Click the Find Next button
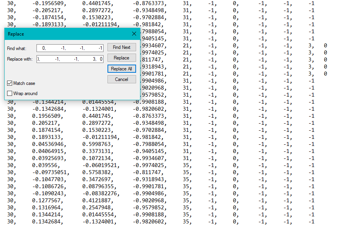 tap(122, 47)
